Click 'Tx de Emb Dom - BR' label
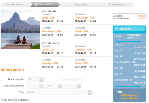This screenshot has height=103, width=149. [125, 62]
